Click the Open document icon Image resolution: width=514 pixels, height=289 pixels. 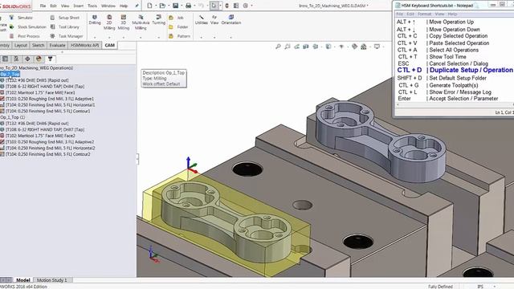tap(162, 6)
